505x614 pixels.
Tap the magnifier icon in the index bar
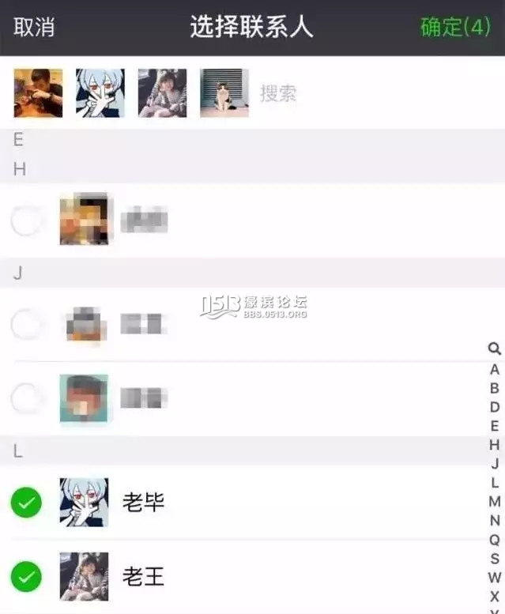point(495,348)
